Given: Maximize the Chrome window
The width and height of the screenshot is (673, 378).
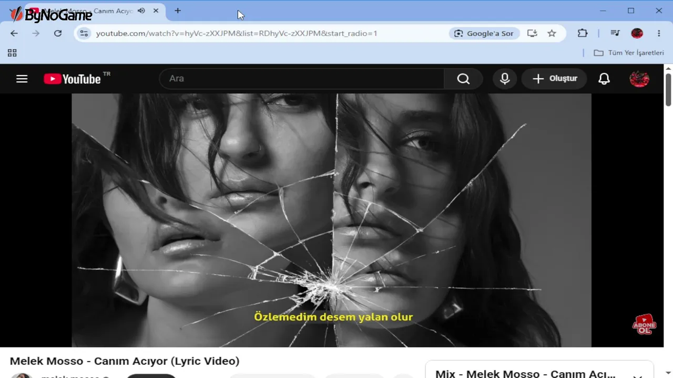Looking at the screenshot, I should point(631,10).
